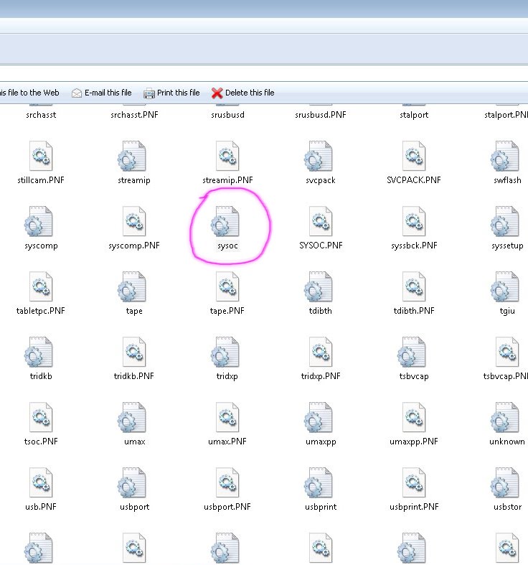Select the umaxpp file icon
528x565 pixels.
tap(319, 417)
